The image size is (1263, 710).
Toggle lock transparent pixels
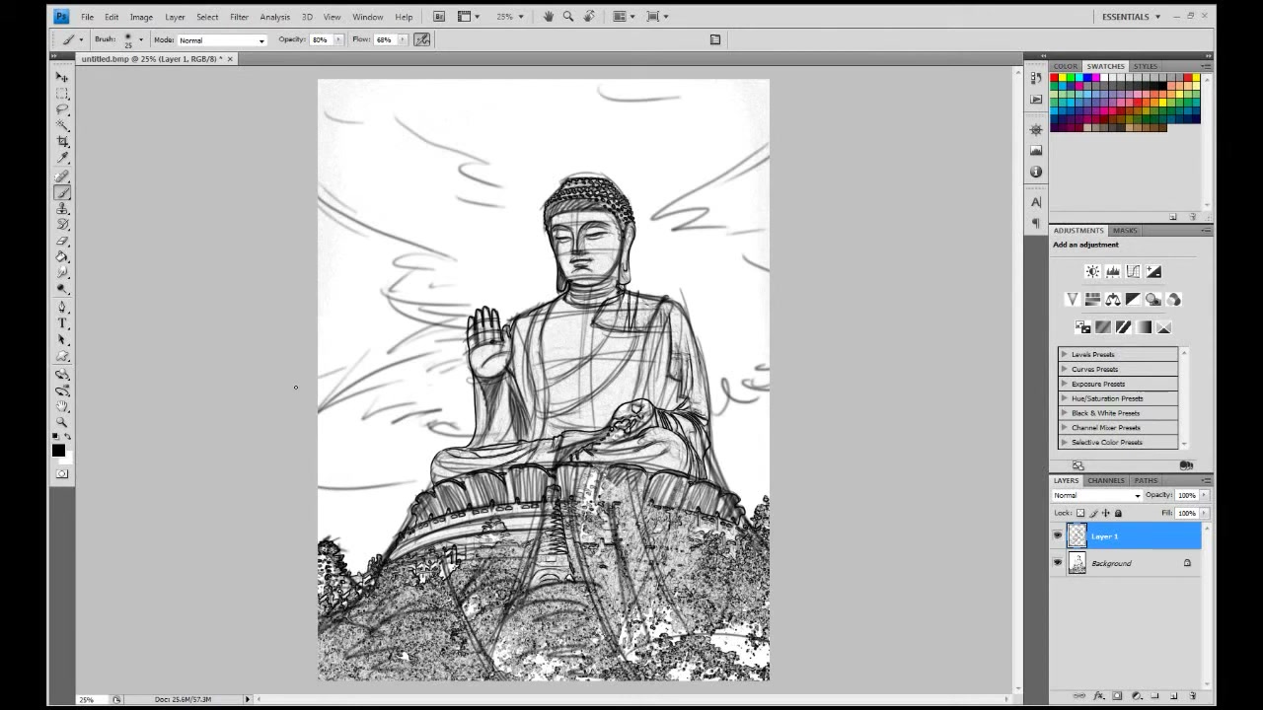pos(1080,513)
